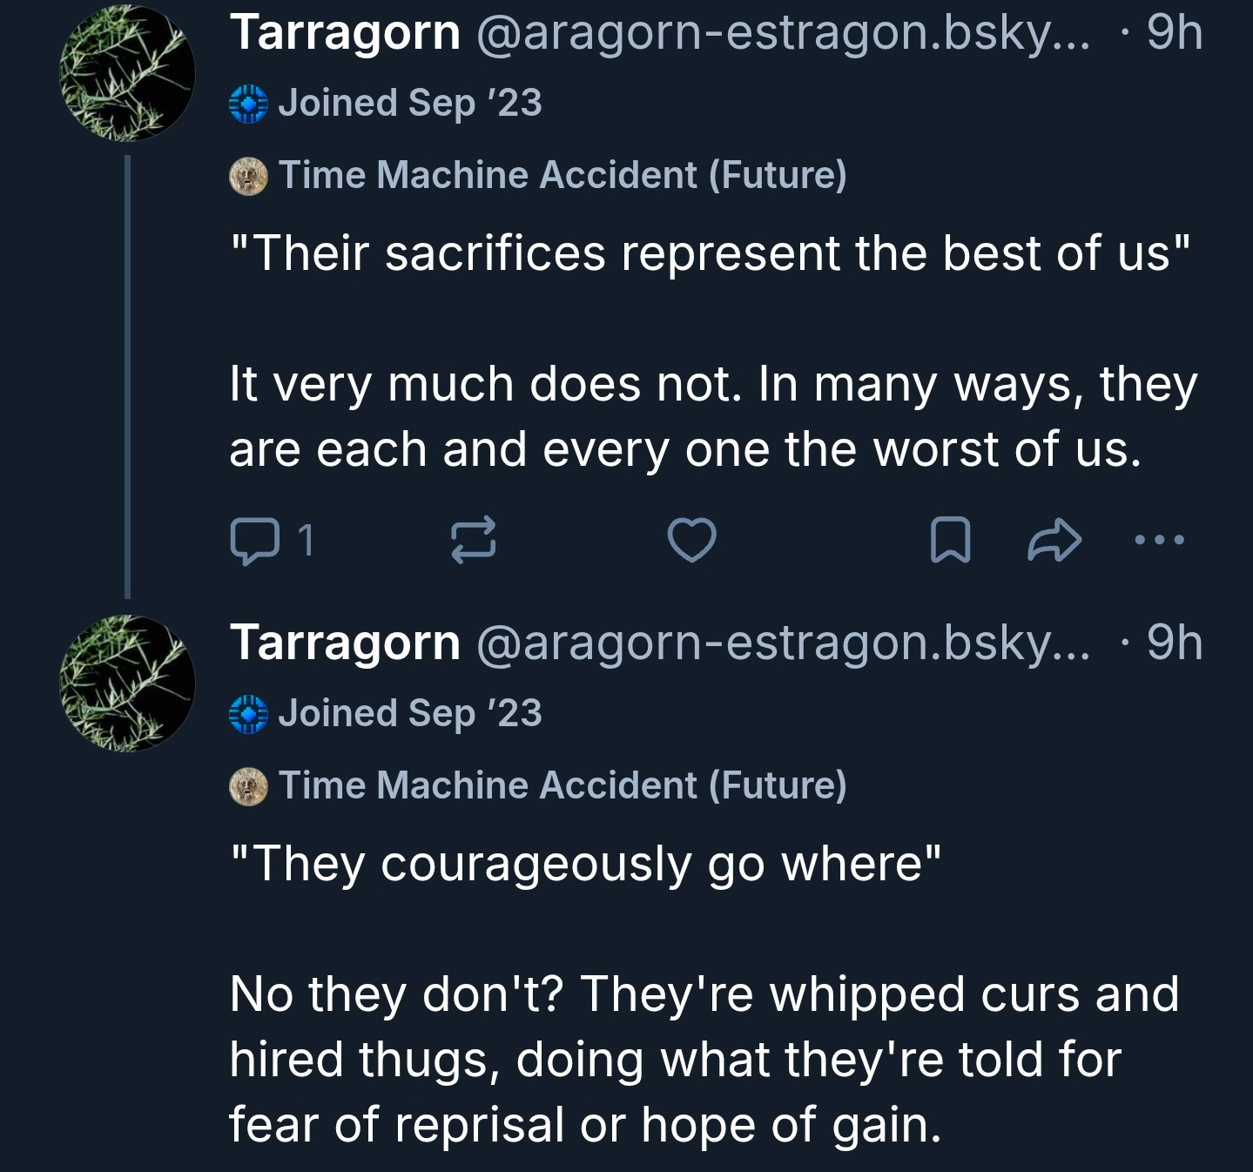Open the "They courageously go where" post text
Image resolution: width=1253 pixels, height=1172 pixels.
[x=585, y=864]
